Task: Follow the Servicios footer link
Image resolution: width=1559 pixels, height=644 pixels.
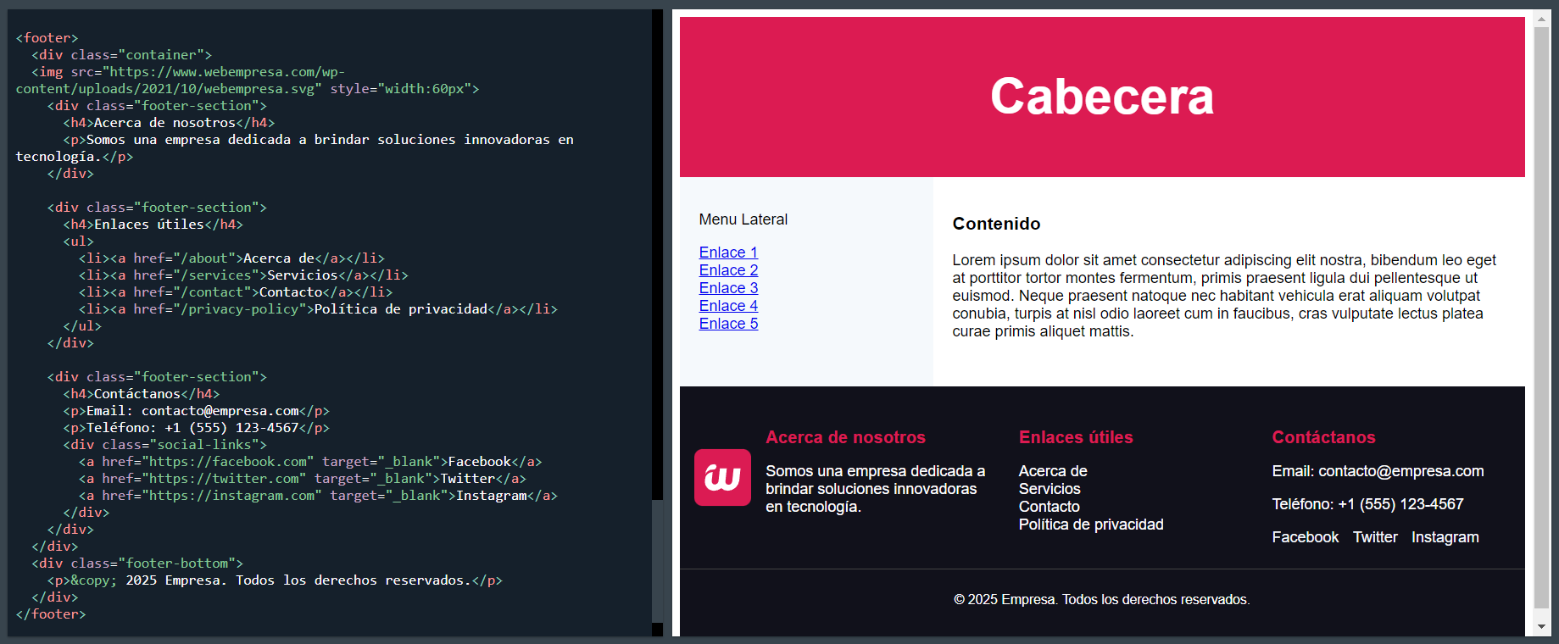Action: coord(1050,489)
